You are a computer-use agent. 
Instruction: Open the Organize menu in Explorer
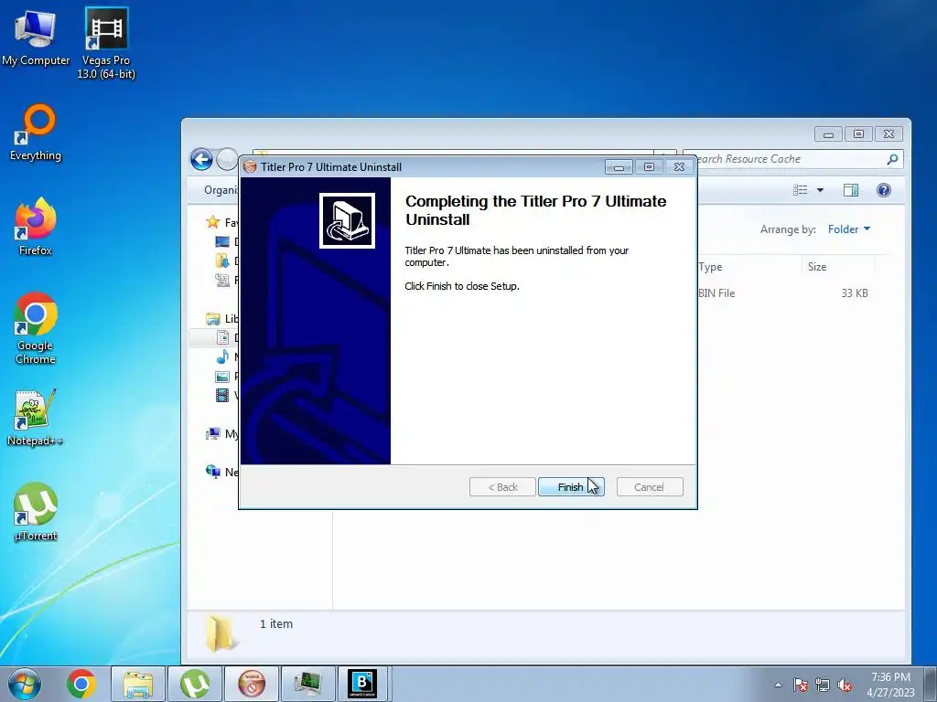pos(221,190)
